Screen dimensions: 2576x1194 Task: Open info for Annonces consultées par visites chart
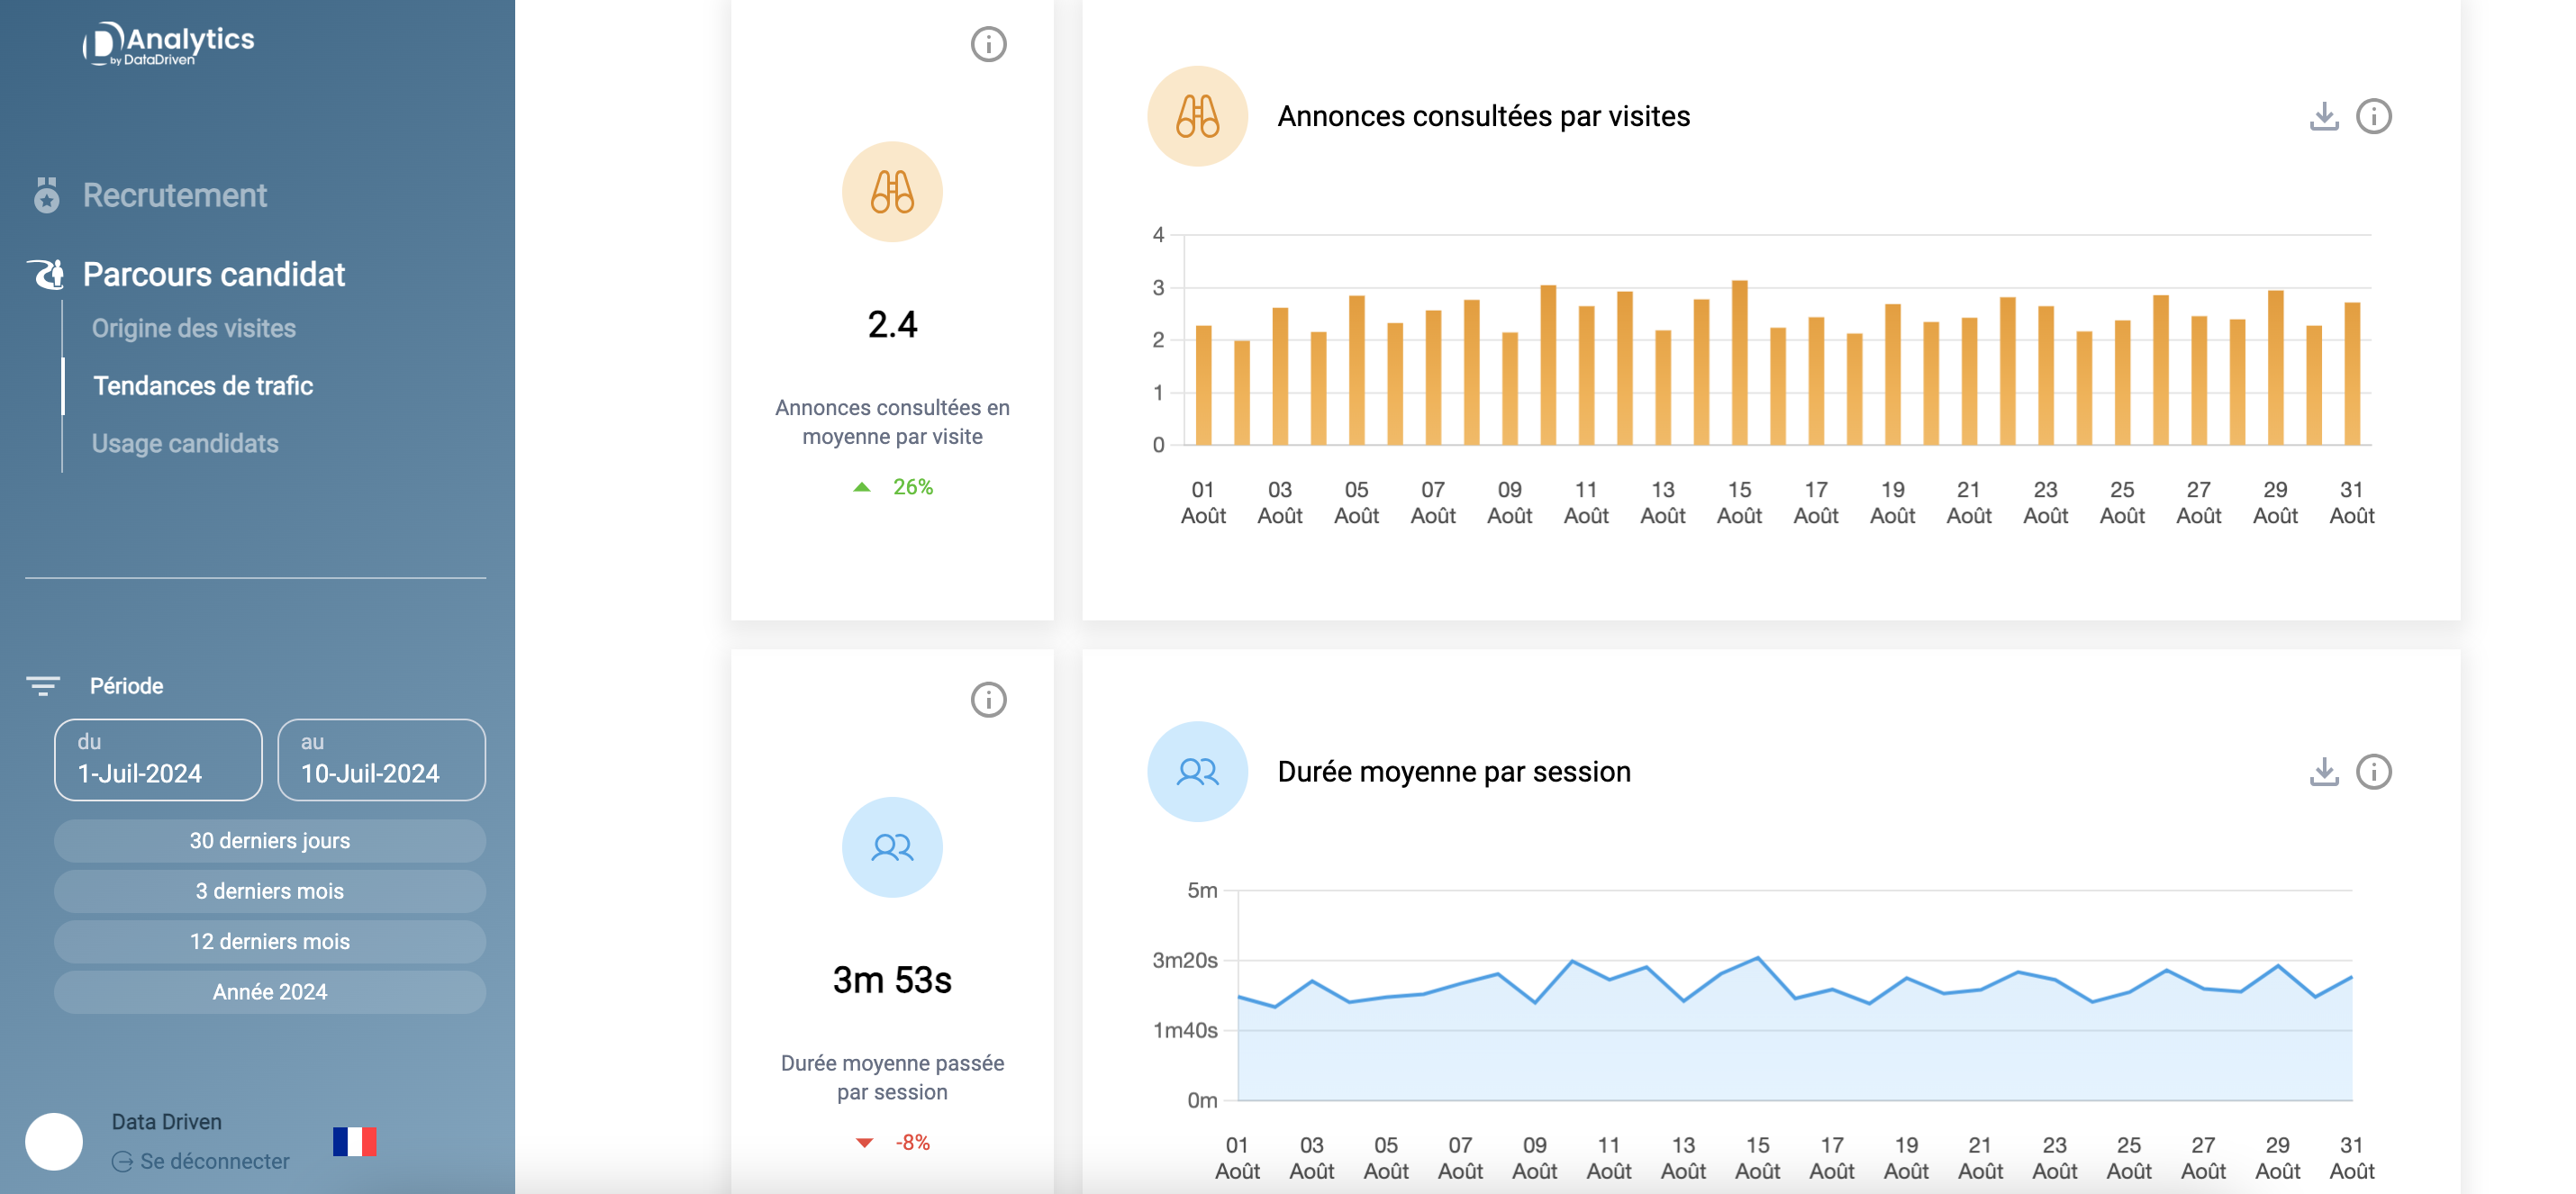[2373, 116]
